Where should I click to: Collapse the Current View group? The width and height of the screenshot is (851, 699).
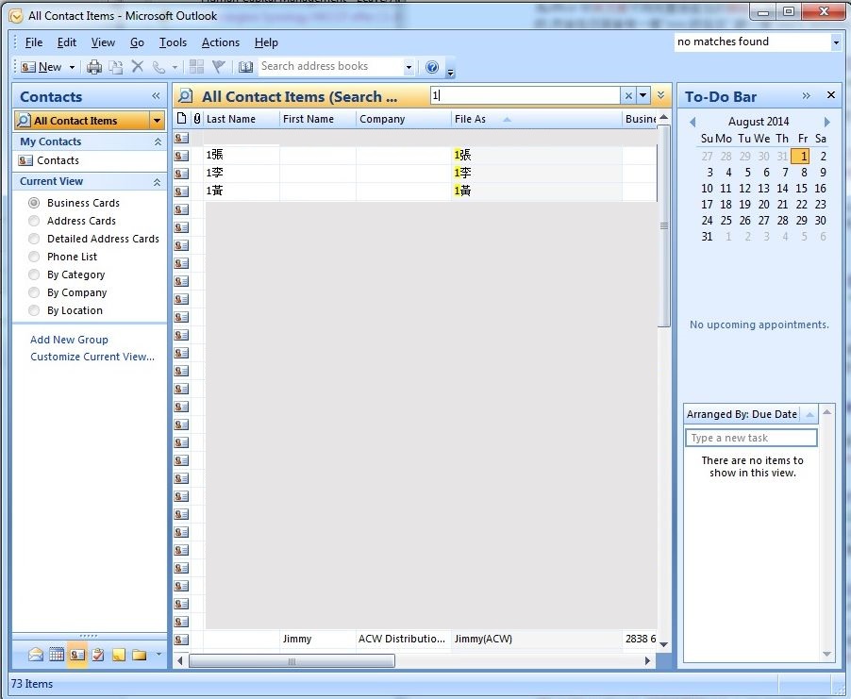pyautogui.click(x=157, y=182)
